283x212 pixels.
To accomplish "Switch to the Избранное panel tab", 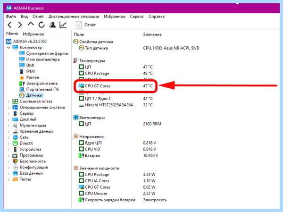I will [33, 34].
